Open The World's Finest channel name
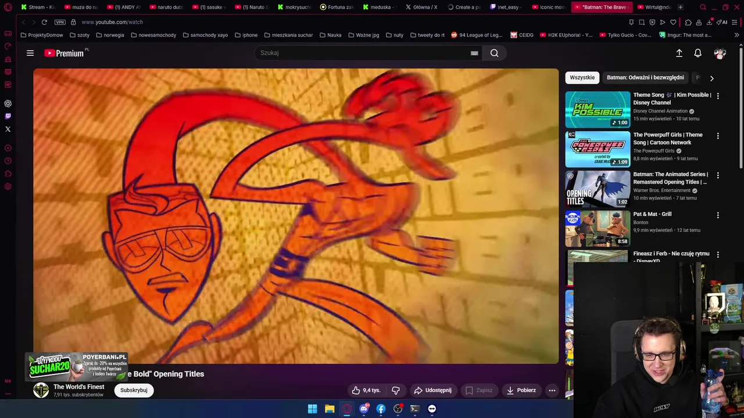This screenshot has height=418, width=744. point(79,387)
